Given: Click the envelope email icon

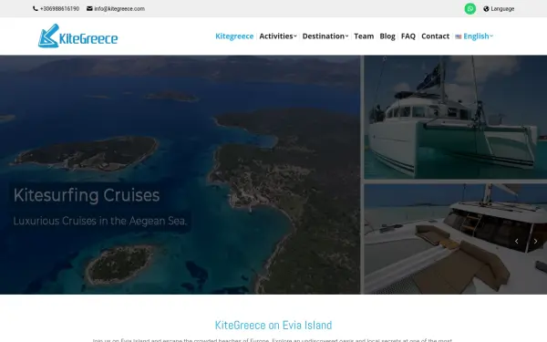Looking at the screenshot, I should 89,9.
